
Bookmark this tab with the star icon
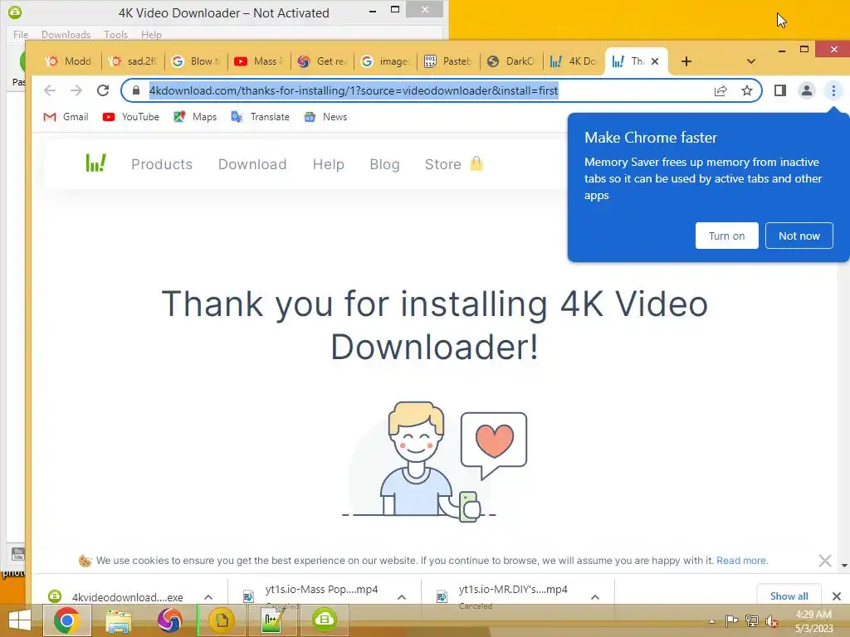(x=747, y=90)
